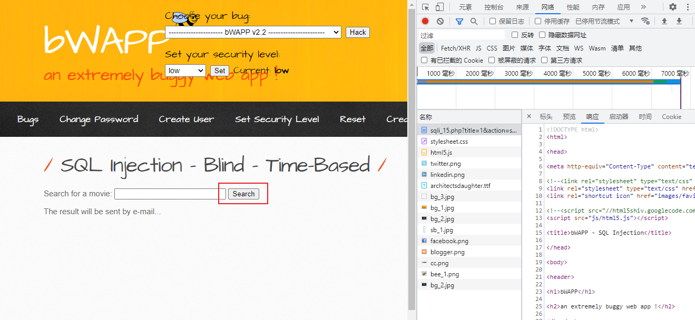Click the bee_1.png thumbnail icon
This screenshot has width=695, height=320.
click(x=424, y=274)
